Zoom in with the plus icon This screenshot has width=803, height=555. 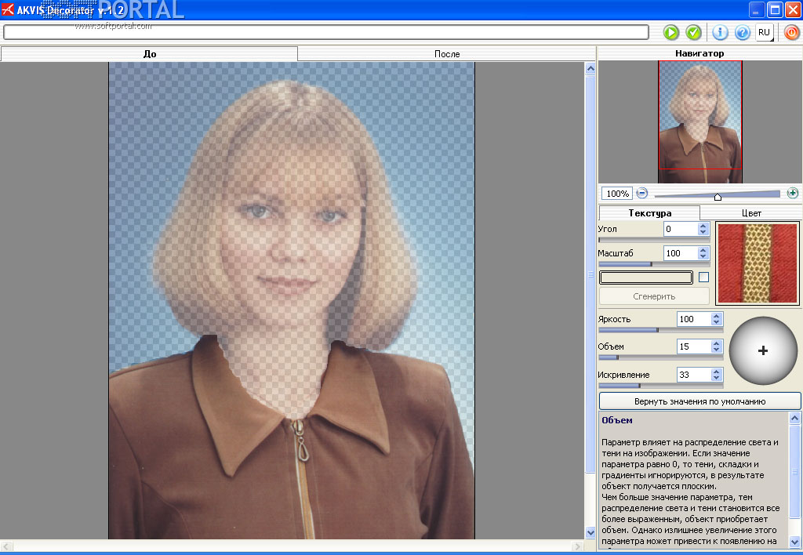coord(792,193)
